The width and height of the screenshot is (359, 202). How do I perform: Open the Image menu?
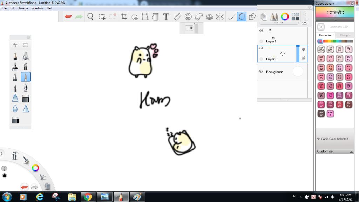23,8
